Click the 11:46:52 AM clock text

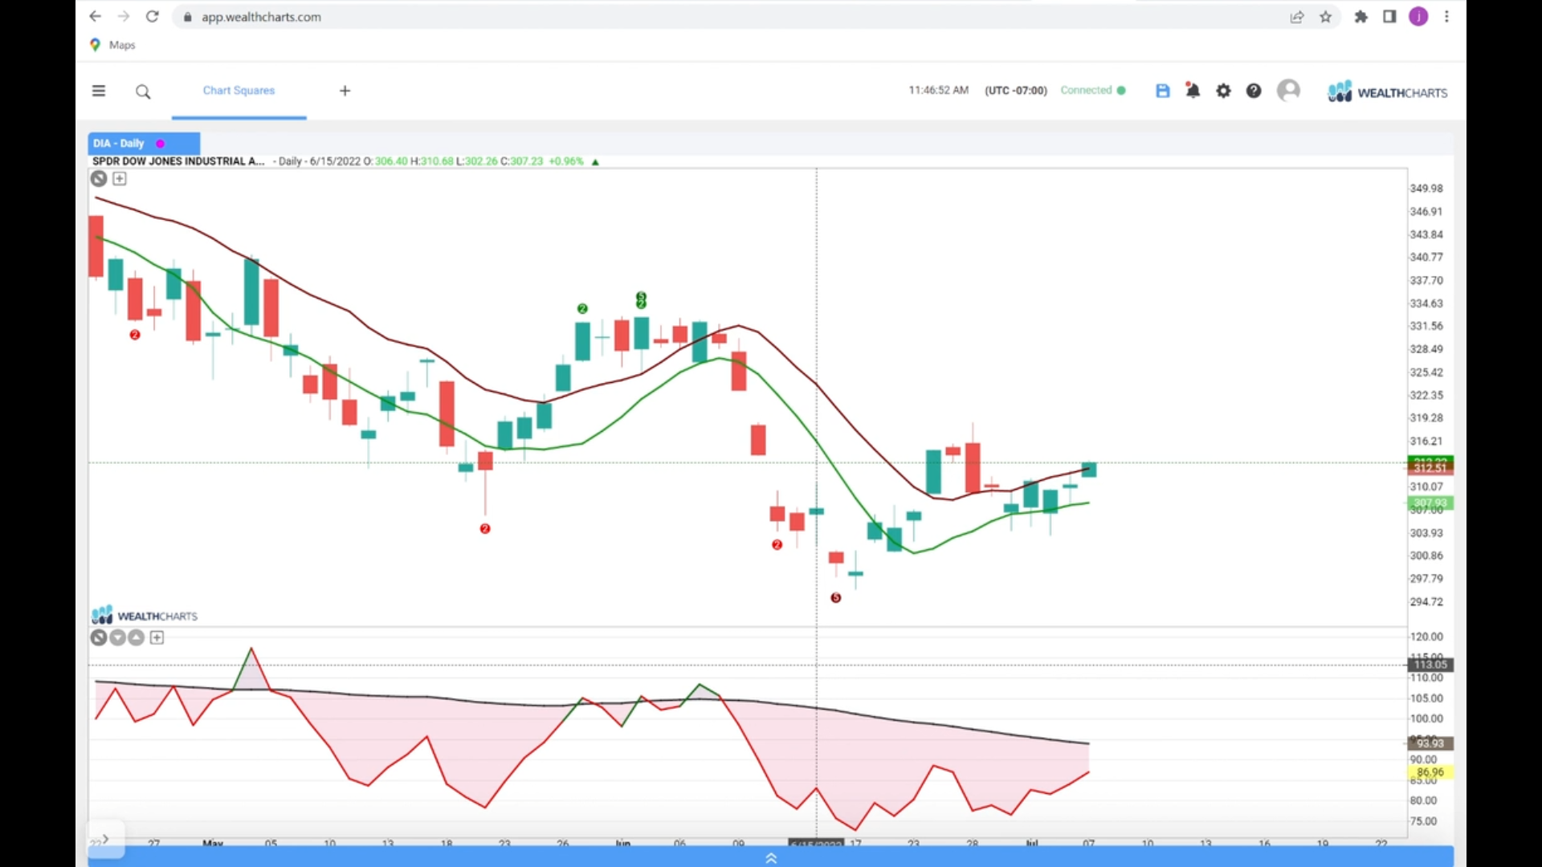(939, 90)
